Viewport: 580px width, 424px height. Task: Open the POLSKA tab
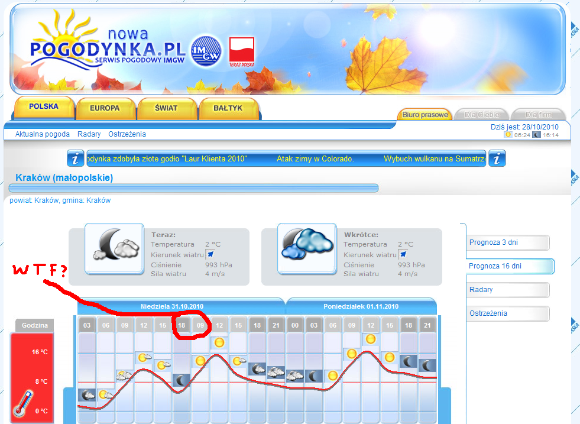tap(44, 107)
